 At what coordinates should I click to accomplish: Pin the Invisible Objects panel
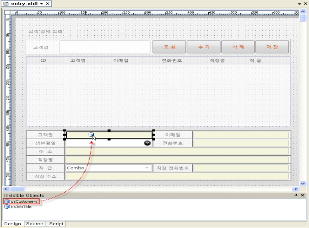coord(296,195)
